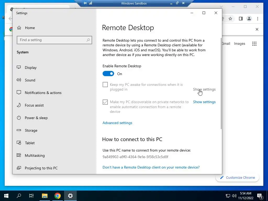
Task: Open Advanced settings link
Action: pyautogui.click(x=117, y=123)
